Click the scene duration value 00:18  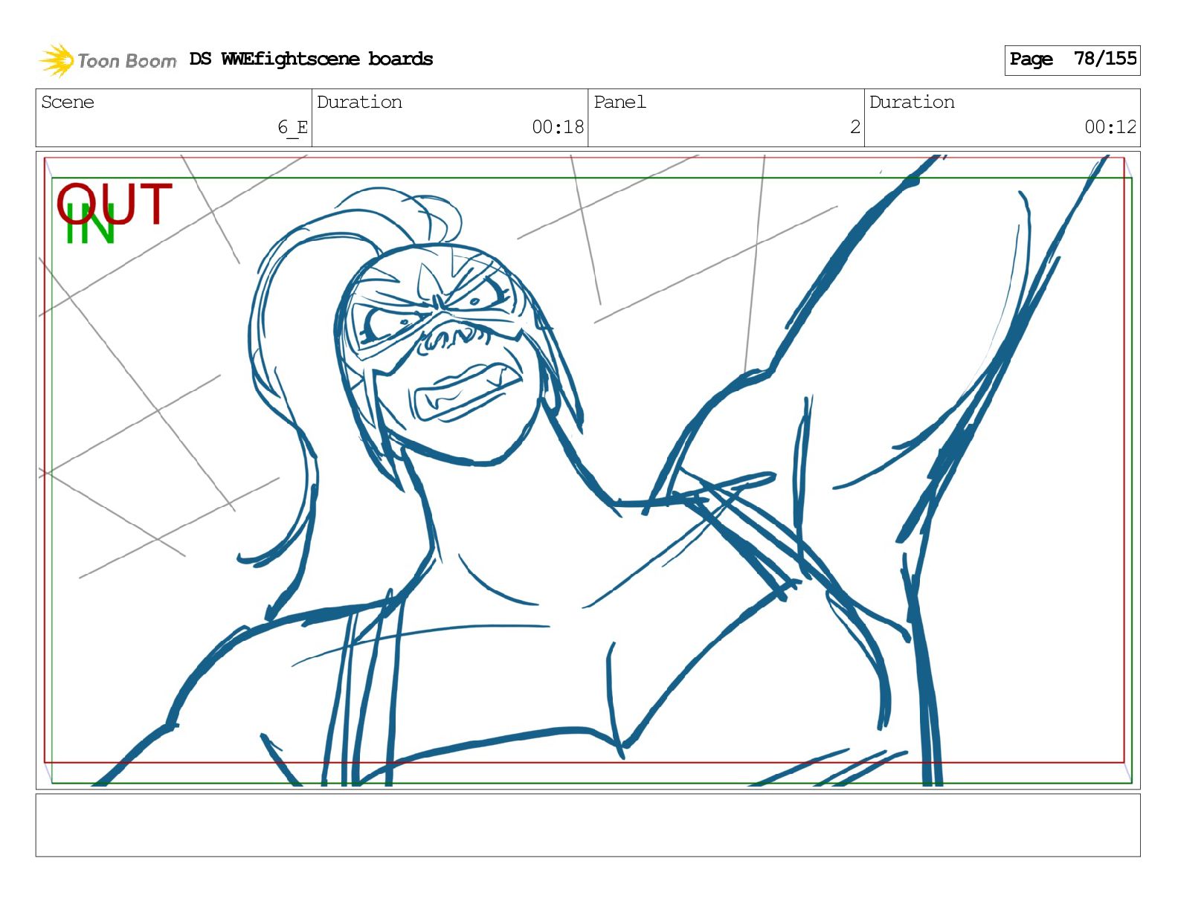558,127
